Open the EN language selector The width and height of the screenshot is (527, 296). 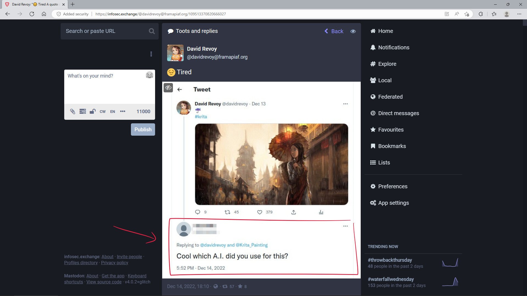click(113, 112)
